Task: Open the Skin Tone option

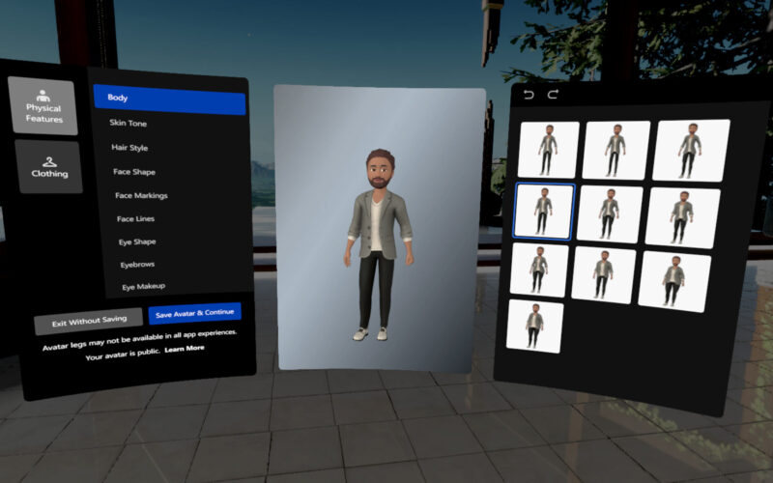Action: tap(129, 124)
